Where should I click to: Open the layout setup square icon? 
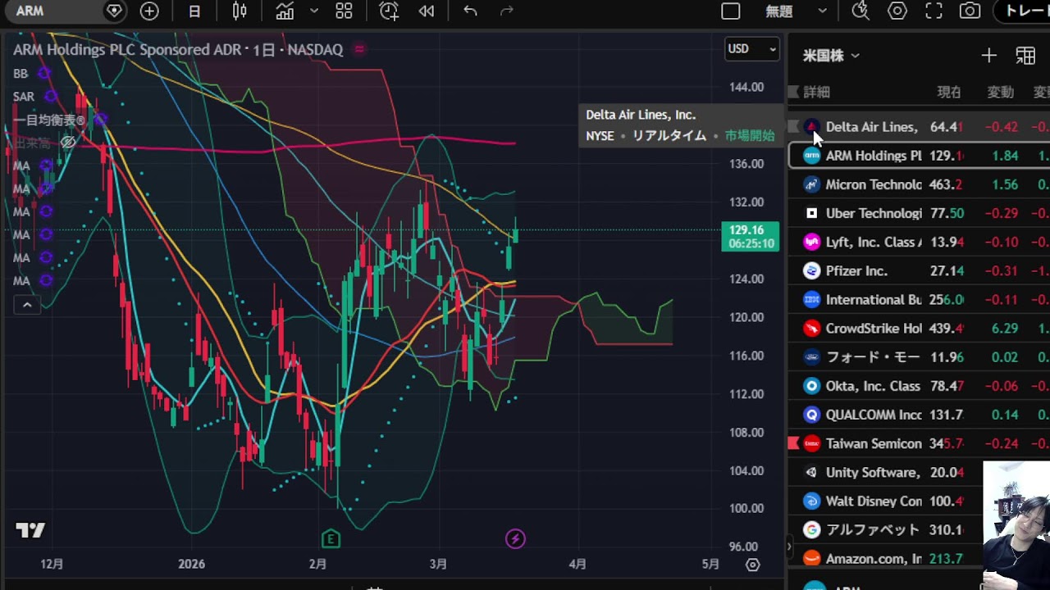[730, 11]
